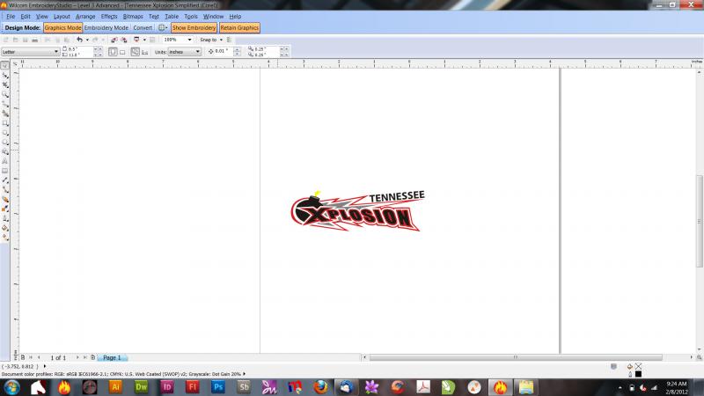Viewport: 704px width, 396px height.
Task: Set page orientation to landscape
Action: 122,52
